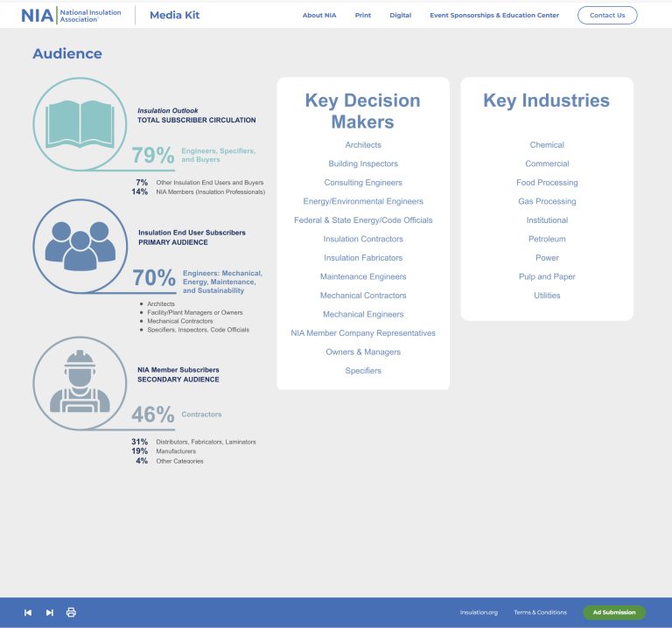
Task: Open the Terms & Conditions link
Action: point(540,612)
